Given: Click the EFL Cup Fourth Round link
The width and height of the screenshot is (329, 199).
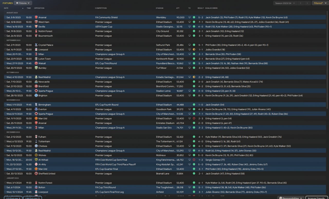Looking at the screenshot, I should (107, 105).
